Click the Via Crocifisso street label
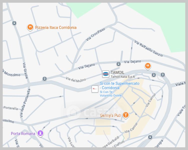Screen dimensions: 188x150 click(x=95, y=34)
